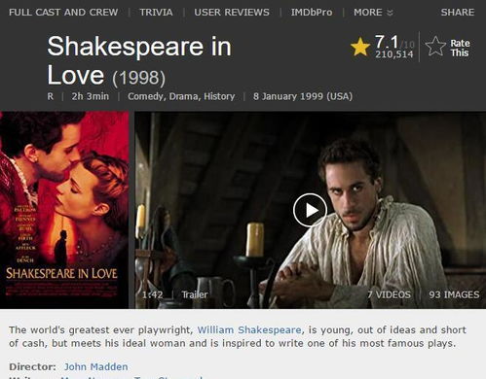
Task: Open the IMDbPro link
Action: (x=312, y=13)
